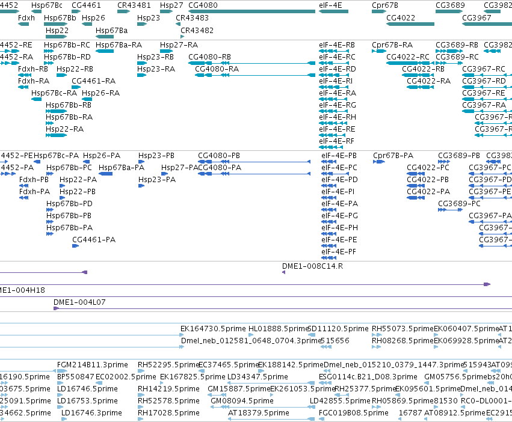The height and width of the screenshot is (422, 512).
Task: Select the RH52295.5prime EST label
Action: (x=168, y=364)
